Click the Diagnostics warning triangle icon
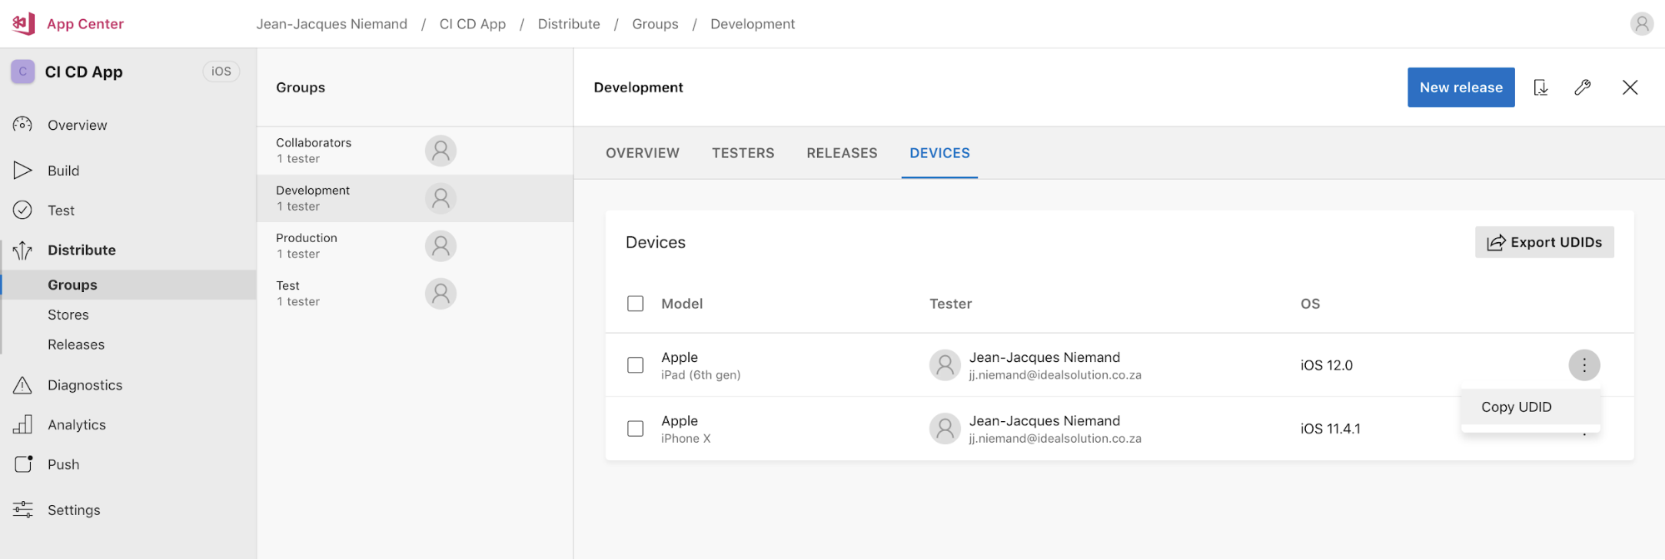 [x=22, y=385]
